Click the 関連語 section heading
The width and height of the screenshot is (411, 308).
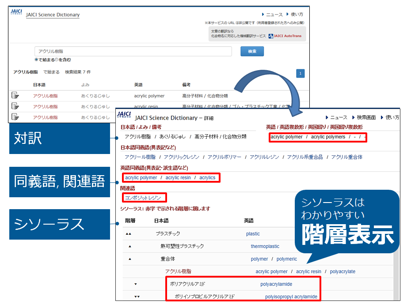[x=128, y=188]
